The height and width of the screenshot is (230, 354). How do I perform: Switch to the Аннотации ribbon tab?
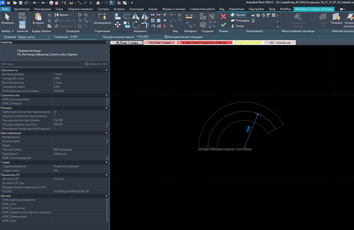click(136, 9)
